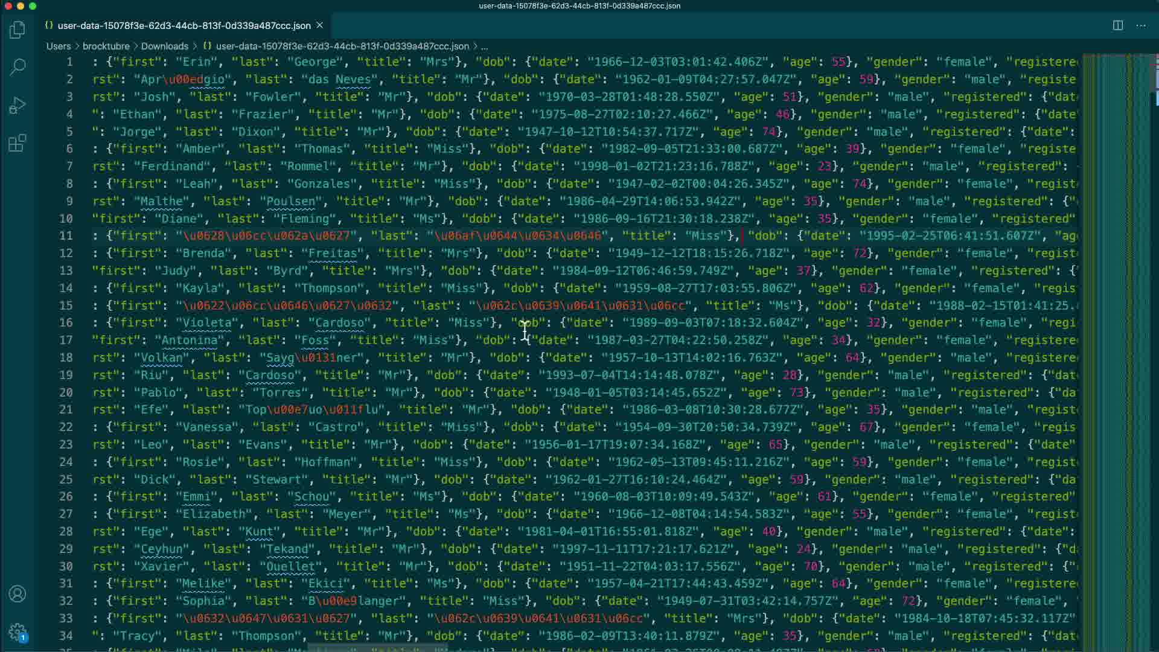
Task: Select the user-data JSON editor tab
Action: pos(184,25)
